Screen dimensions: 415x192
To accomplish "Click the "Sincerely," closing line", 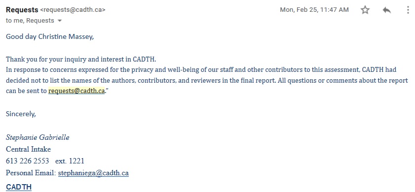I will coord(21,114).
